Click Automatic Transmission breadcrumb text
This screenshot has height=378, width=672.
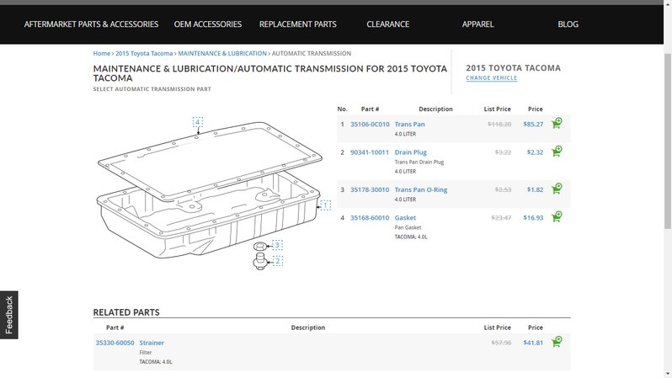[x=312, y=54]
